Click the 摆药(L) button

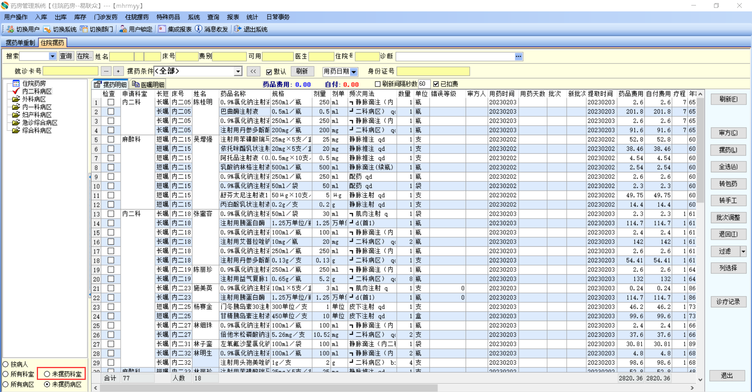tap(728, 150)
